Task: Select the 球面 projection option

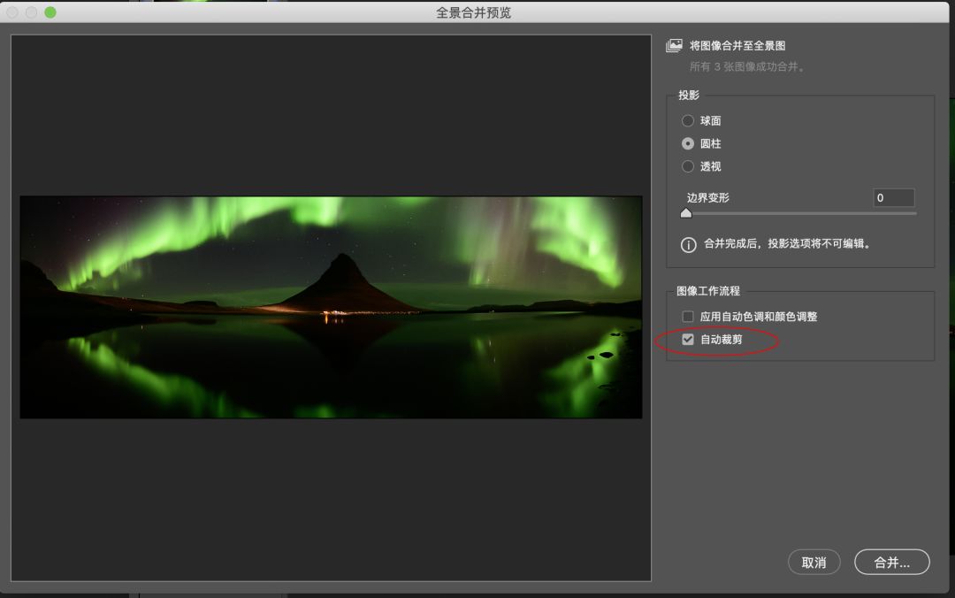Action: pos(688,121)
